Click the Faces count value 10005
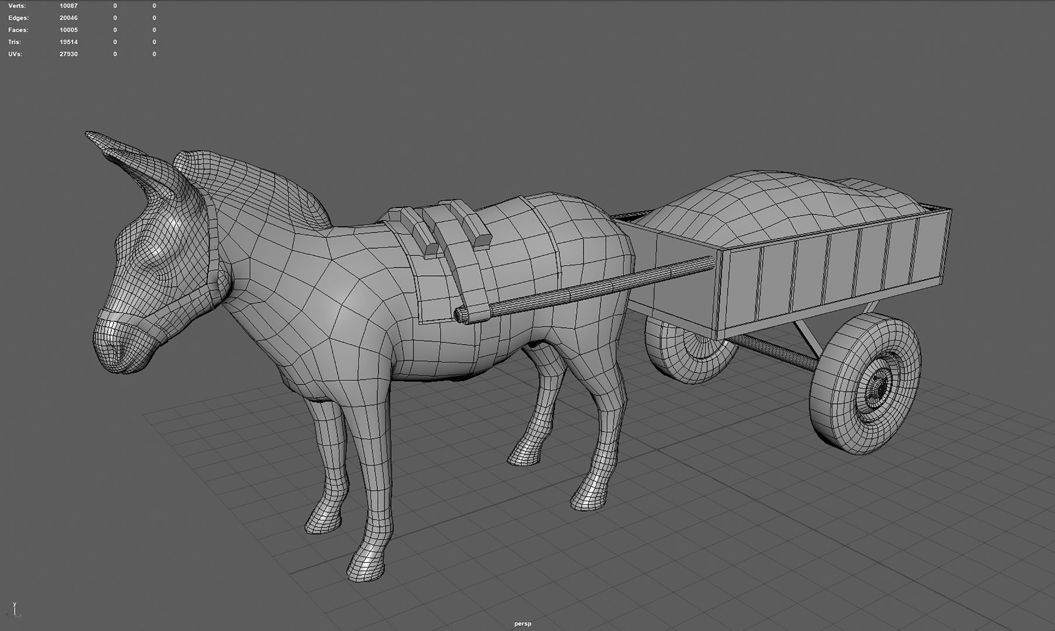Image resolution: width=1055 pixels, height=631 pixels. 68,30
